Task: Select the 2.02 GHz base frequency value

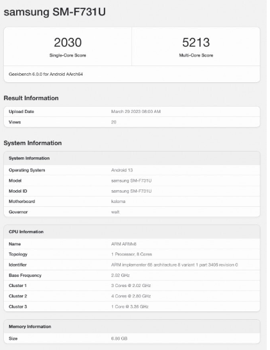Action: (x=121, y=276)
